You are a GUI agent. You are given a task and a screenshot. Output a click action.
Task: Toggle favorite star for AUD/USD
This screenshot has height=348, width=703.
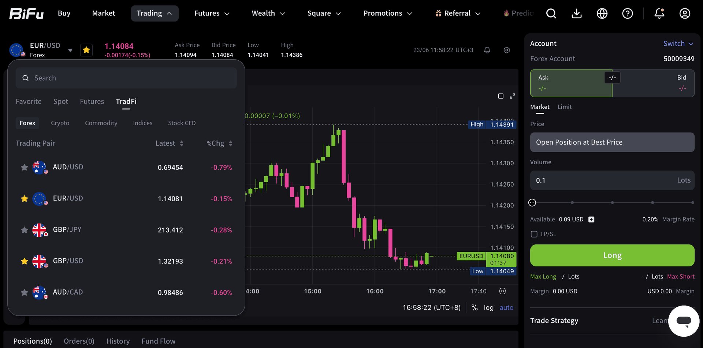pos(25,167)
